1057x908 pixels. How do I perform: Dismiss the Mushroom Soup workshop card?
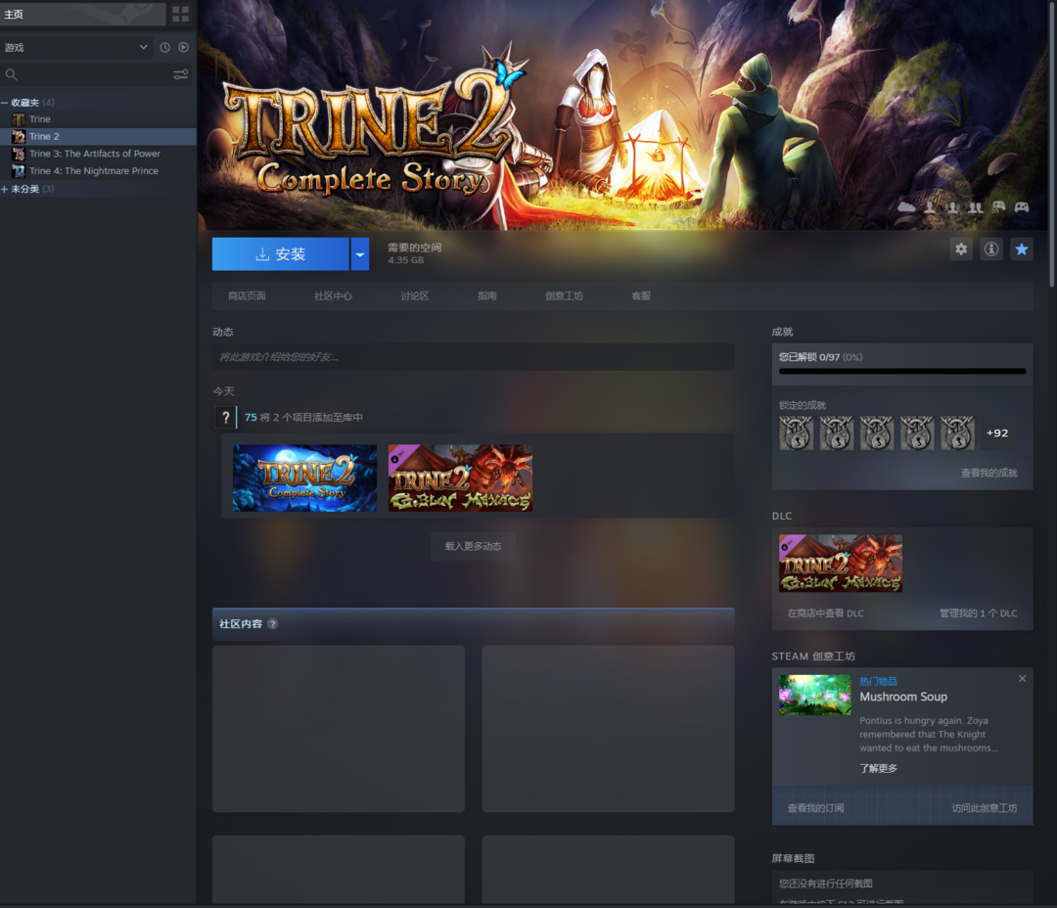click(1022, 678)
